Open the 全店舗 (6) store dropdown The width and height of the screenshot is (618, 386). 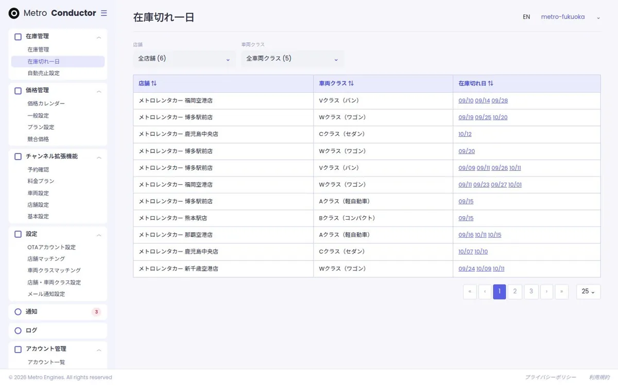point(184,59)
